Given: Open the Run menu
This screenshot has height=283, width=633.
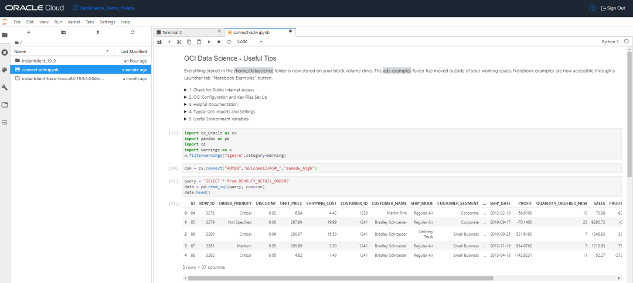Looking at the screenshot, I should (58, 22).
